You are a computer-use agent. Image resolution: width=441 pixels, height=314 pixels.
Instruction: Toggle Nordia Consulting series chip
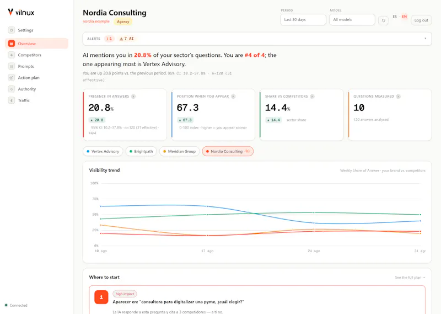[x=228, y=151]
